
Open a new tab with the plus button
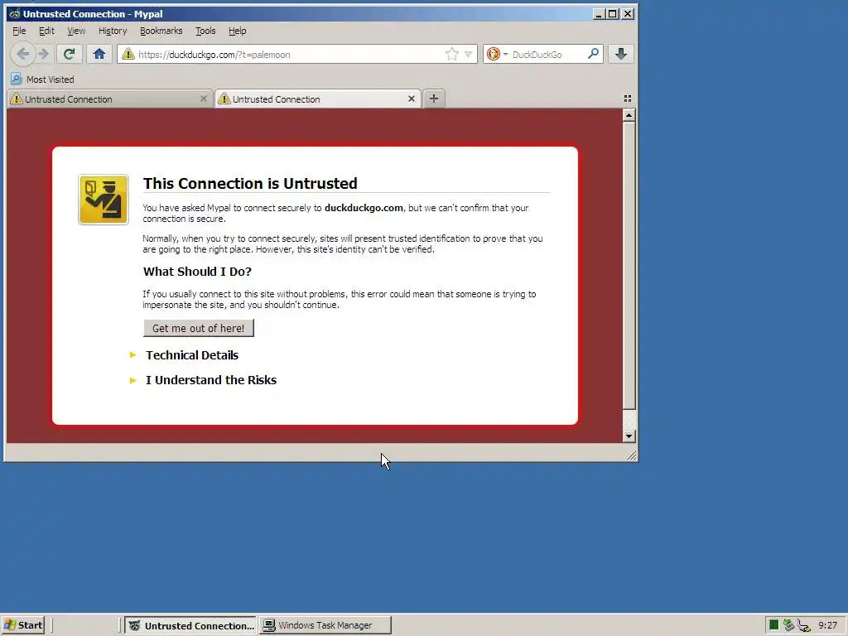click(434, 99)
